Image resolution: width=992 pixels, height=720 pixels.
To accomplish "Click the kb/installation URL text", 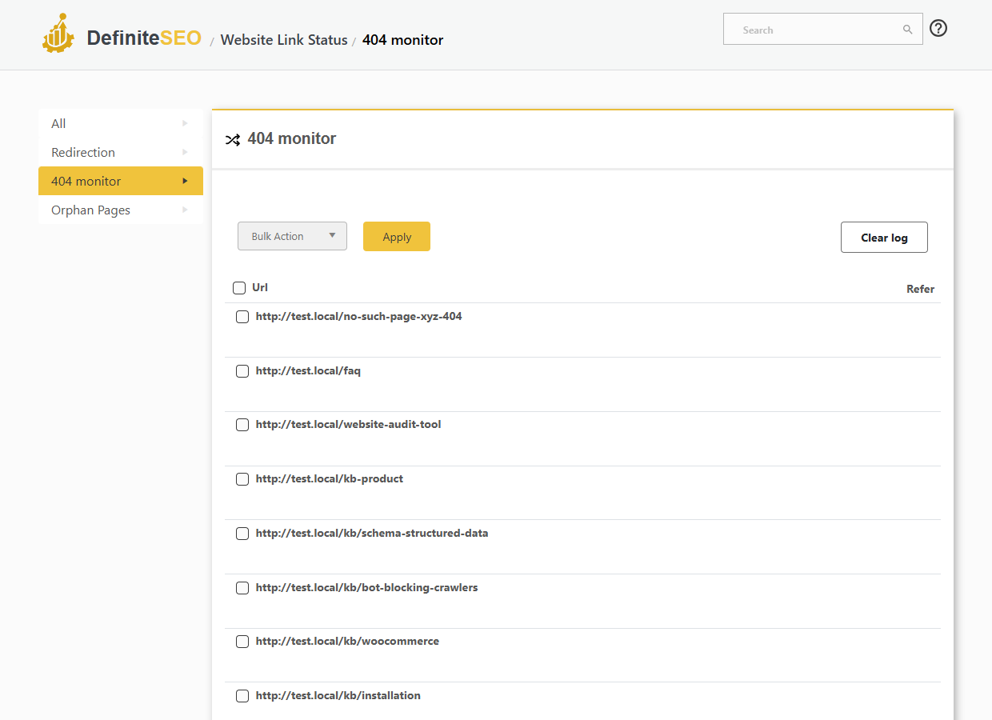I will (338, 695).
